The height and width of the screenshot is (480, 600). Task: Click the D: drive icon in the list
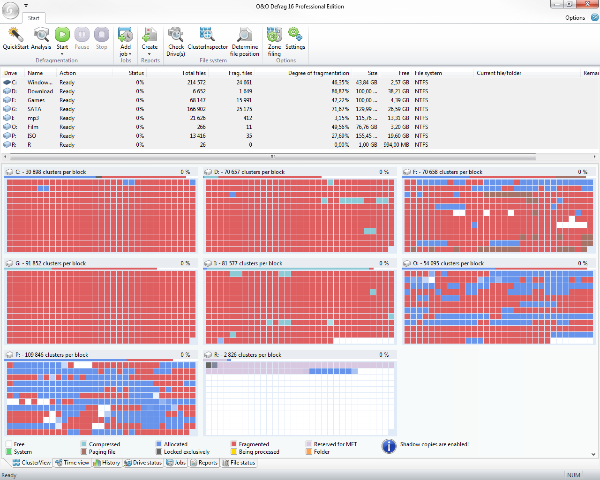7,91
